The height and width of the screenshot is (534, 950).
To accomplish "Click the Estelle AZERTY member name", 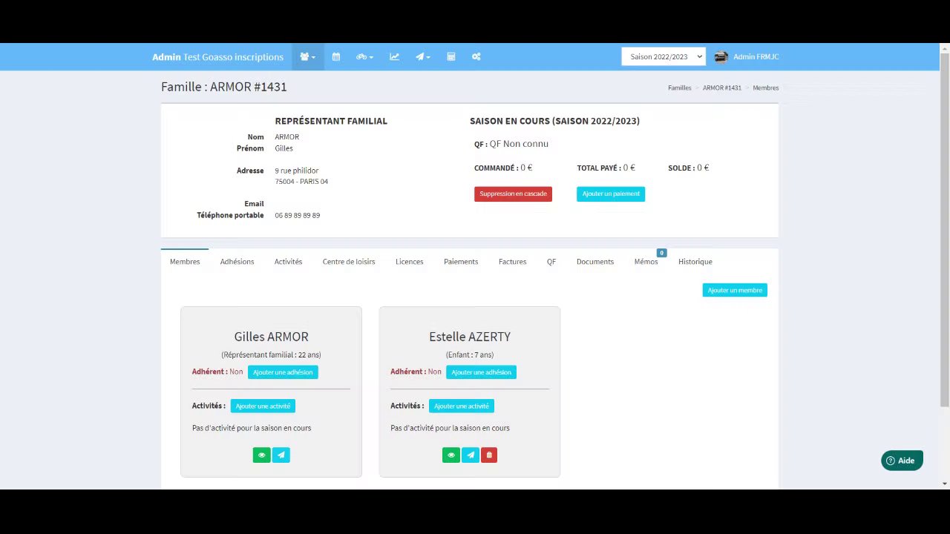I will point(470,337).
